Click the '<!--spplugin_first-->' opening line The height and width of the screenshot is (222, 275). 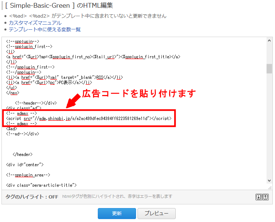click(29, 47)
